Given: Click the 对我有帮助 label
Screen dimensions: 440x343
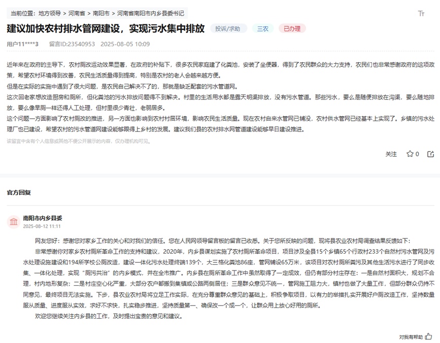Looking at the screenshot, I should 410,336.
